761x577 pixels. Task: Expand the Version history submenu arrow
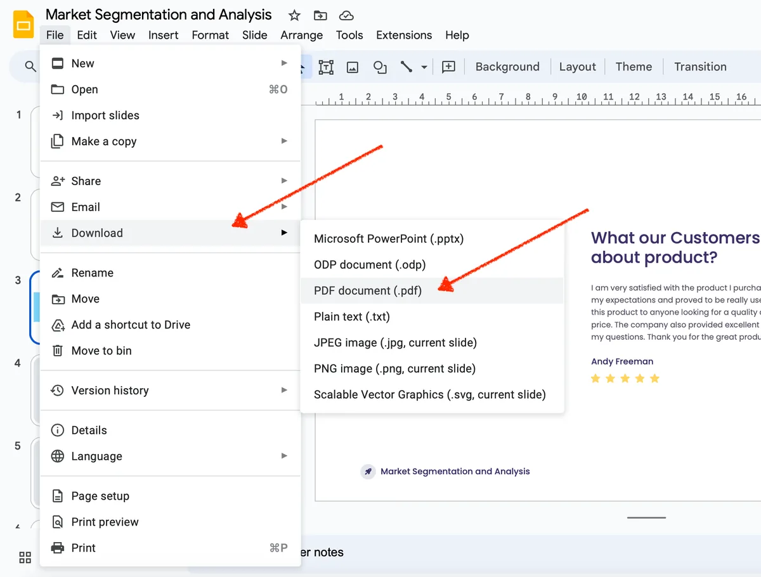point(284,390)
